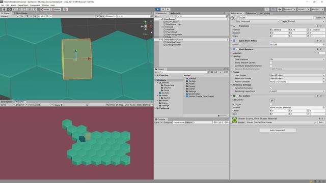
Task: Click the Mute Audio button
Action: click(x=130, y=105)
